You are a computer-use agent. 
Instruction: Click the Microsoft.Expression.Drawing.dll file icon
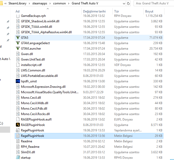[18, 87]
